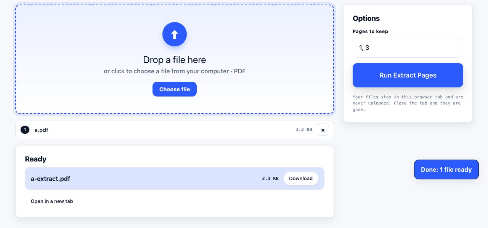Open result in a new tab

pos(52,201)
